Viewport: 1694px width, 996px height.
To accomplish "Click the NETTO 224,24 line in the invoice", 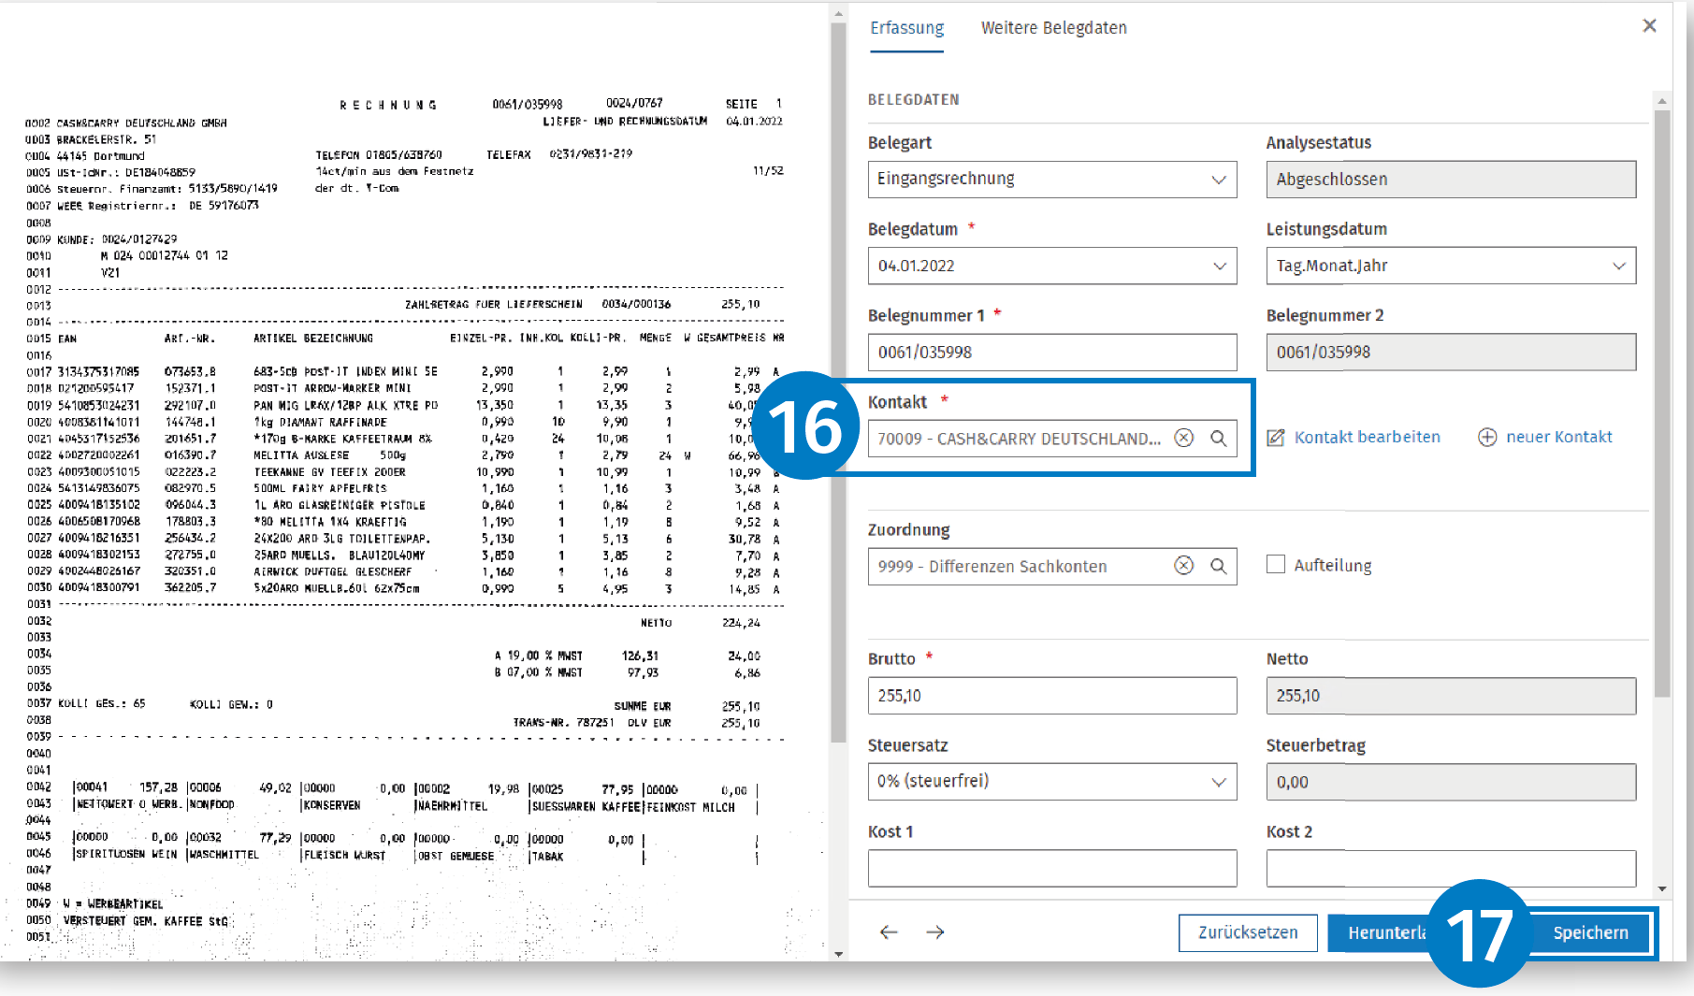I will click(x=700, y=623).
